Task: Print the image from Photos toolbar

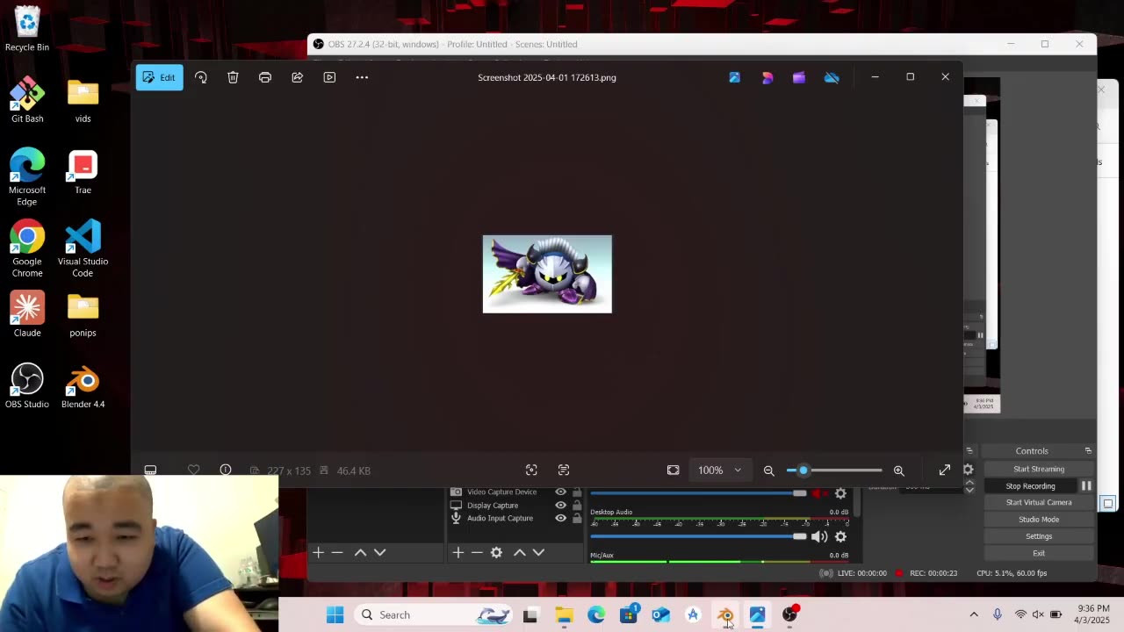Action: tap(265, 77)
